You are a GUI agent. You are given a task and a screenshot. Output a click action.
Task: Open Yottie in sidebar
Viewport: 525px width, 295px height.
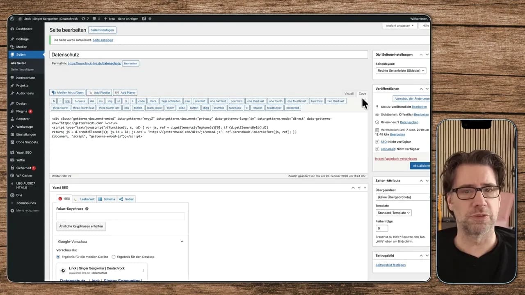coord(21,160)
